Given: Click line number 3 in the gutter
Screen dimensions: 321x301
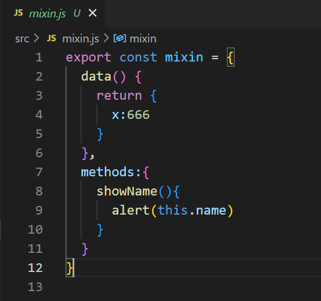Looking at the screenshot, I should 39,96.
